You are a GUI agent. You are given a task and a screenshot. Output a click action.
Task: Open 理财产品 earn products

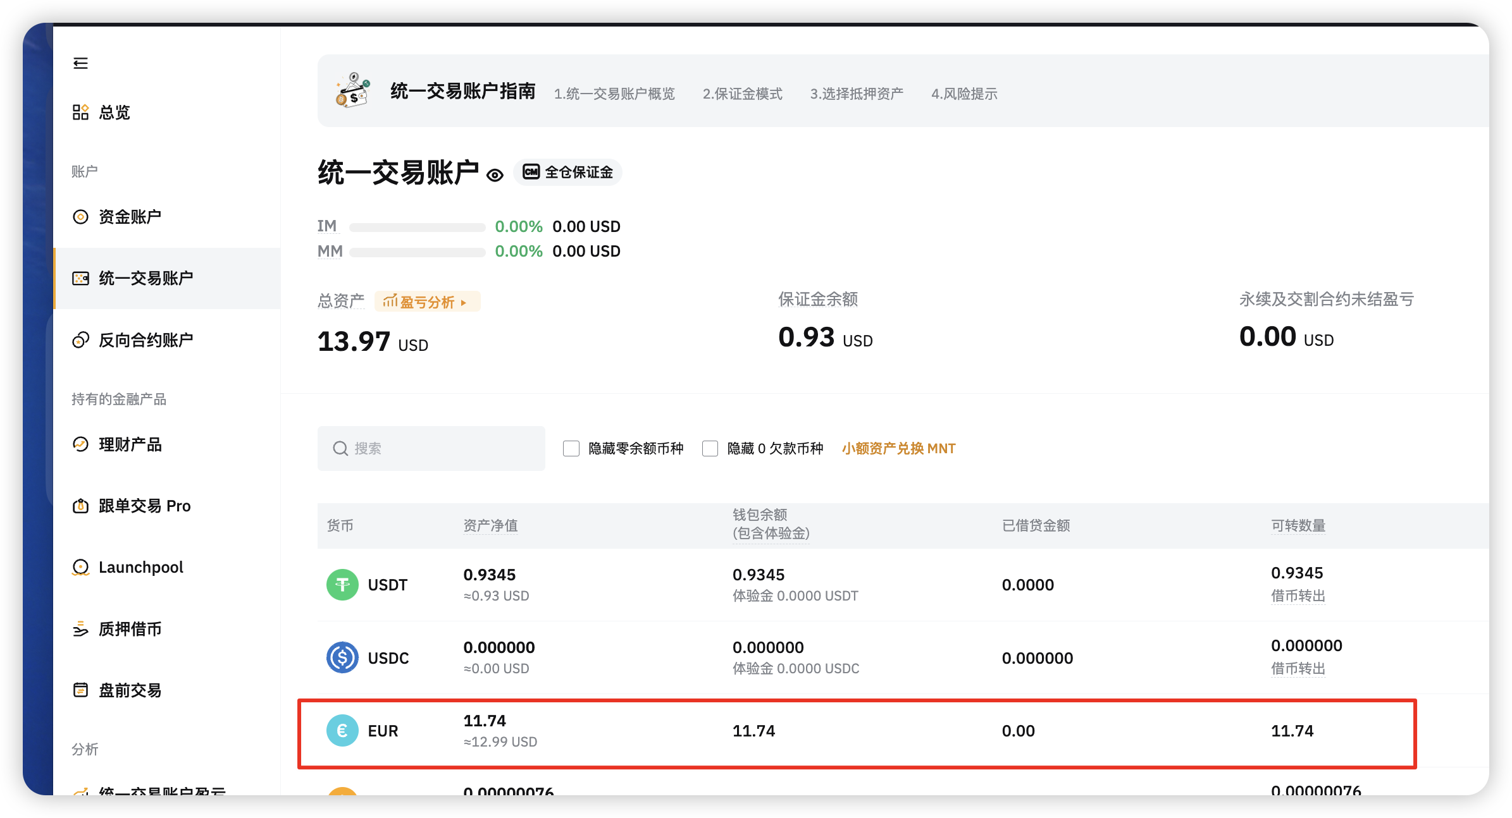(x=129, y=444)
